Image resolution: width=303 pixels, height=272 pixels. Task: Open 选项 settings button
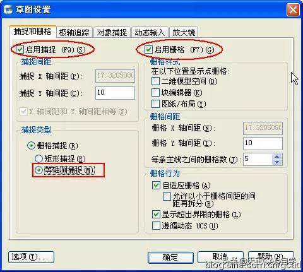coord(31,257)
